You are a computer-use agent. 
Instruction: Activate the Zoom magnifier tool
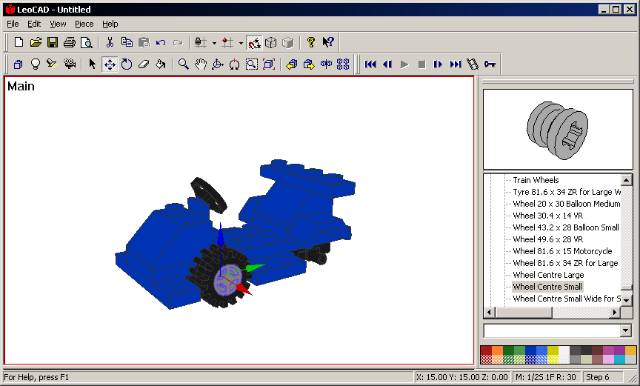tap(183, 64)
